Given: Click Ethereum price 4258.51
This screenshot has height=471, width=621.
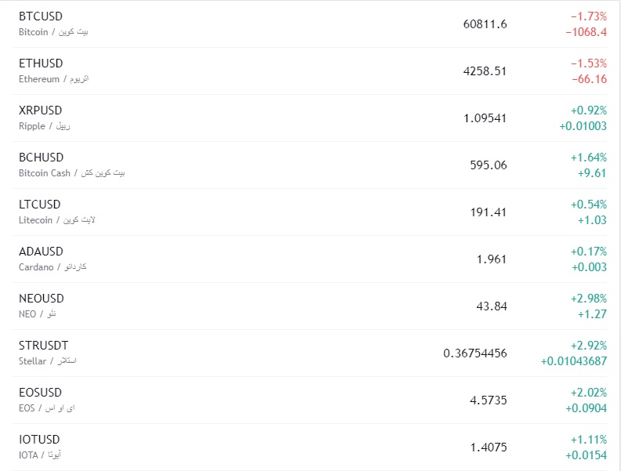Looking at the screenshot, I should [x=485, y=71].
